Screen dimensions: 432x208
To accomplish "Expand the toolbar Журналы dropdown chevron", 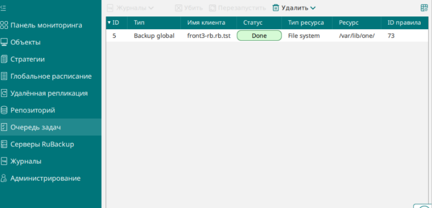I will point(151,8).
